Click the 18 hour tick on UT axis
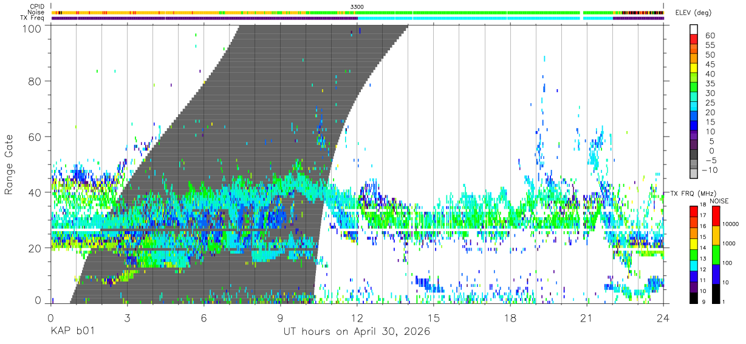This screenshot has height=344, width=746. (510, 318)
